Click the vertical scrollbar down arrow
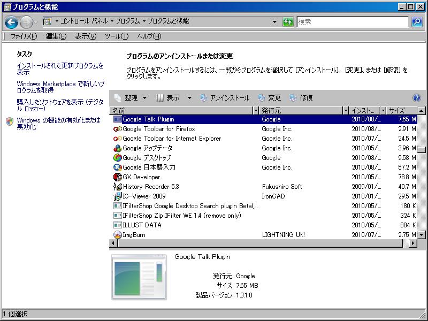 pos(422,234)
